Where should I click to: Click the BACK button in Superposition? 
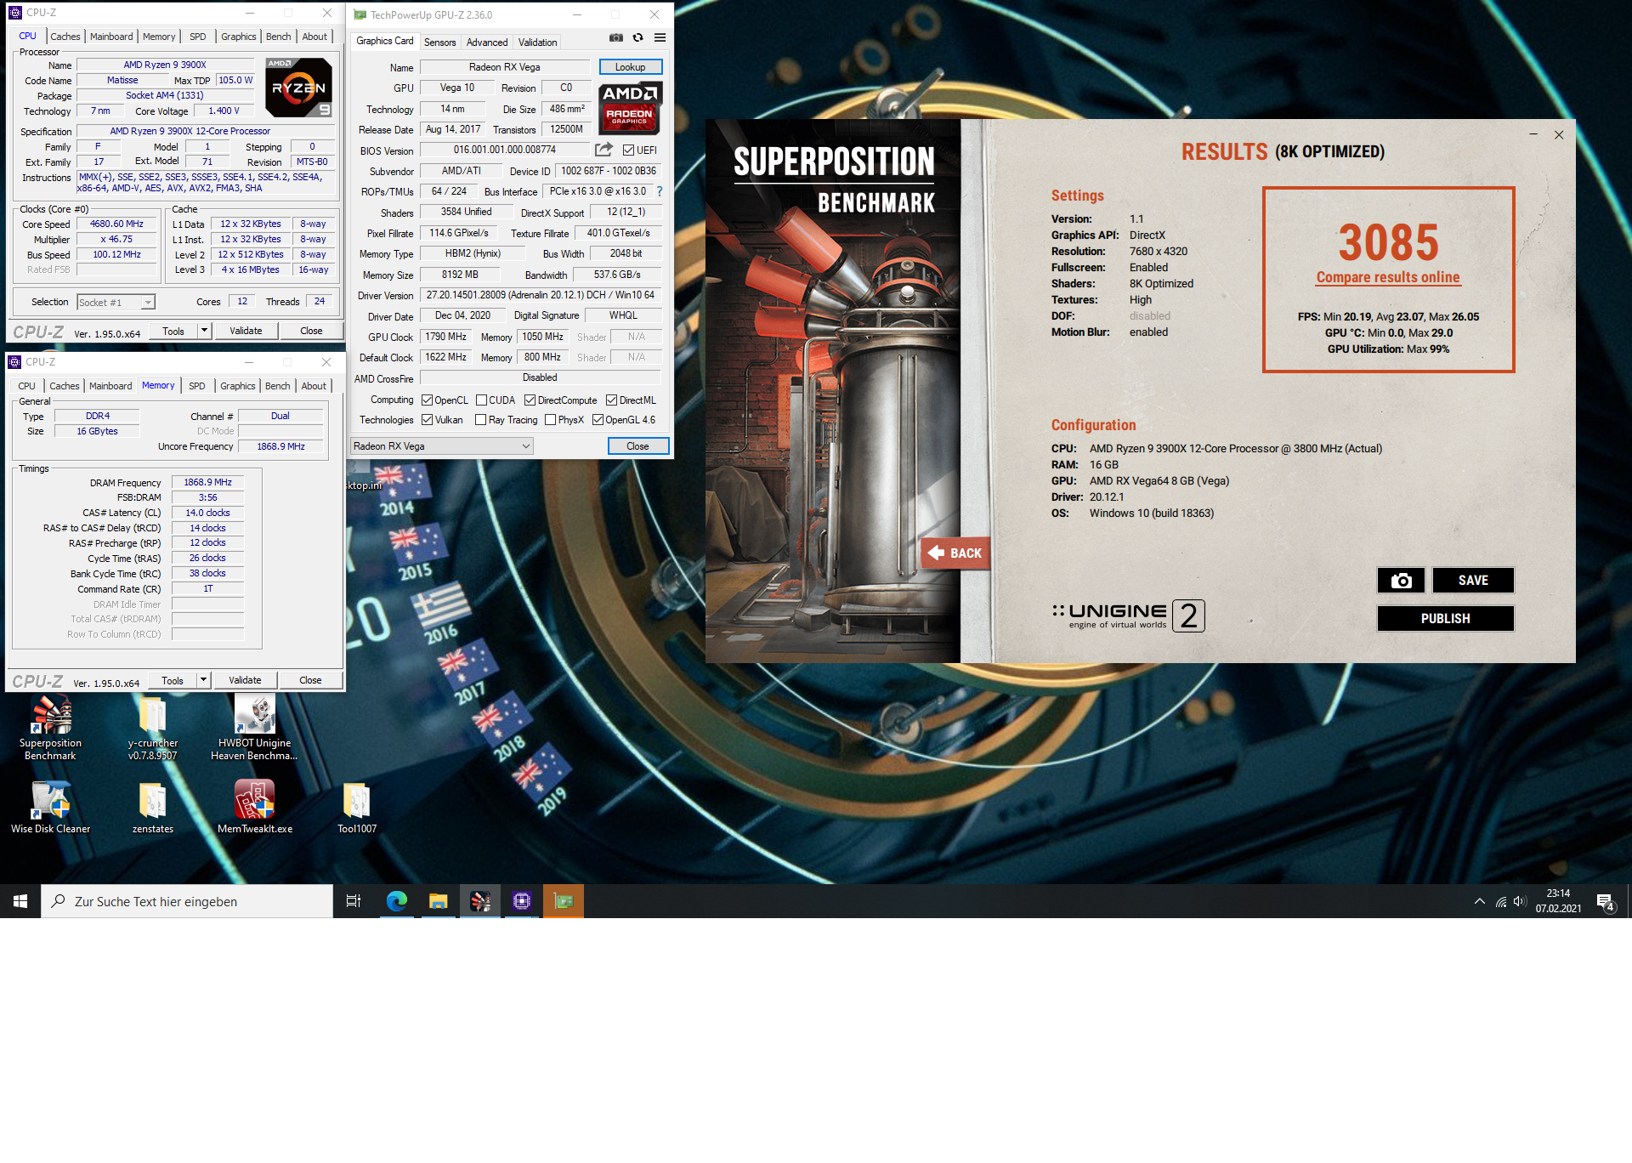point(955,553)
